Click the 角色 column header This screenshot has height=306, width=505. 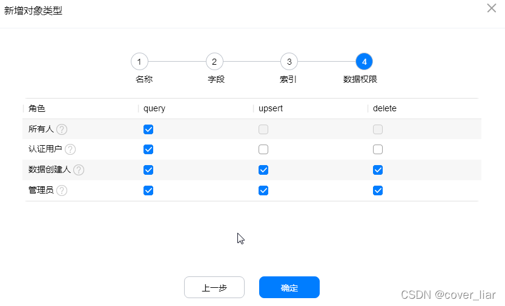(37, 108)
